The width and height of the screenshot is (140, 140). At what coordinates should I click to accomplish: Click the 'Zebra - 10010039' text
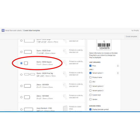point(43,85)
